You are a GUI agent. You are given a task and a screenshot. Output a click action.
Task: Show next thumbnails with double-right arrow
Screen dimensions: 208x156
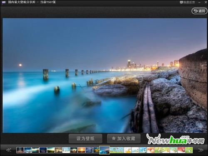pos(201,150)
